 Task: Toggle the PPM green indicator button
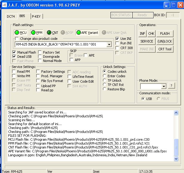[x=37, y=33]
